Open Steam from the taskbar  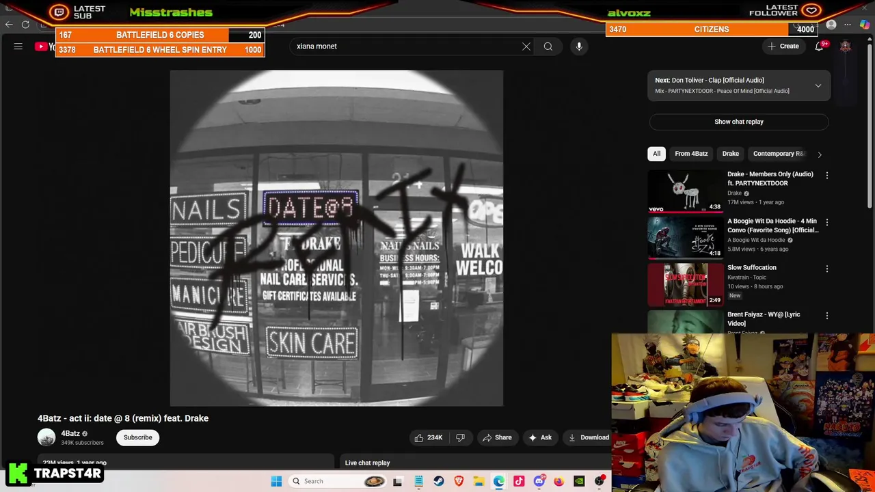439,481
